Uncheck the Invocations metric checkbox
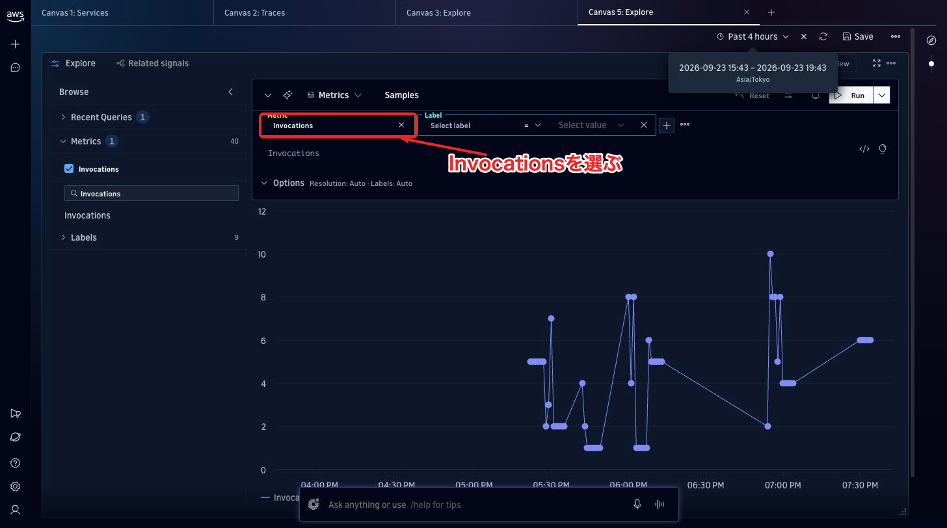 [x=69, y=169]
